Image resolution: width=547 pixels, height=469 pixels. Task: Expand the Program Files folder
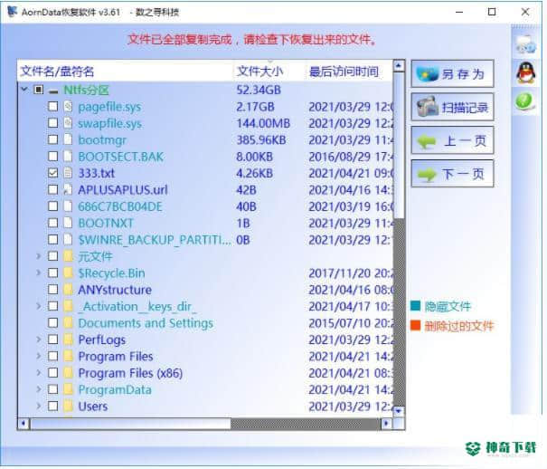39,356
